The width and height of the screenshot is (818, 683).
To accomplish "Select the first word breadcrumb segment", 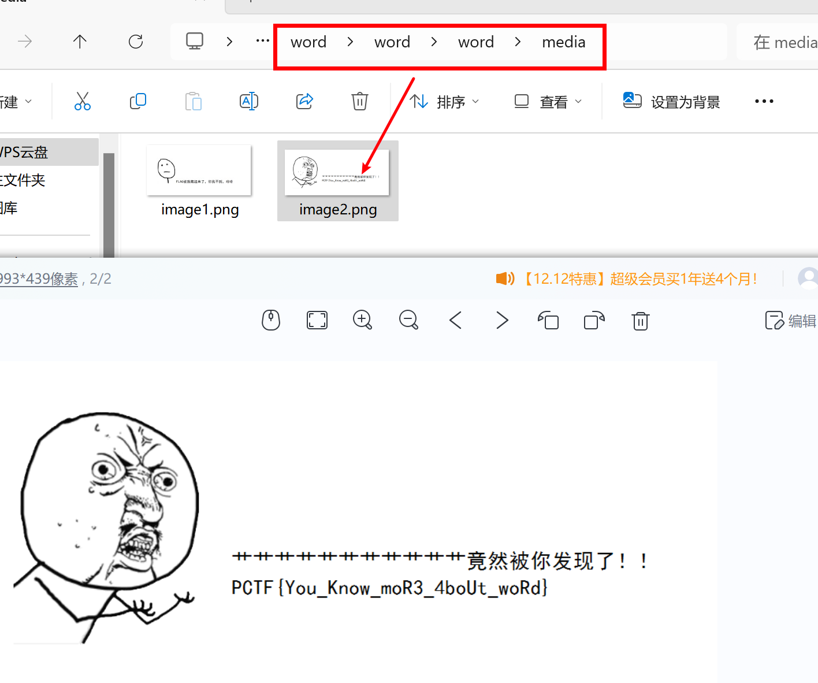I will (x=308, y=42).
